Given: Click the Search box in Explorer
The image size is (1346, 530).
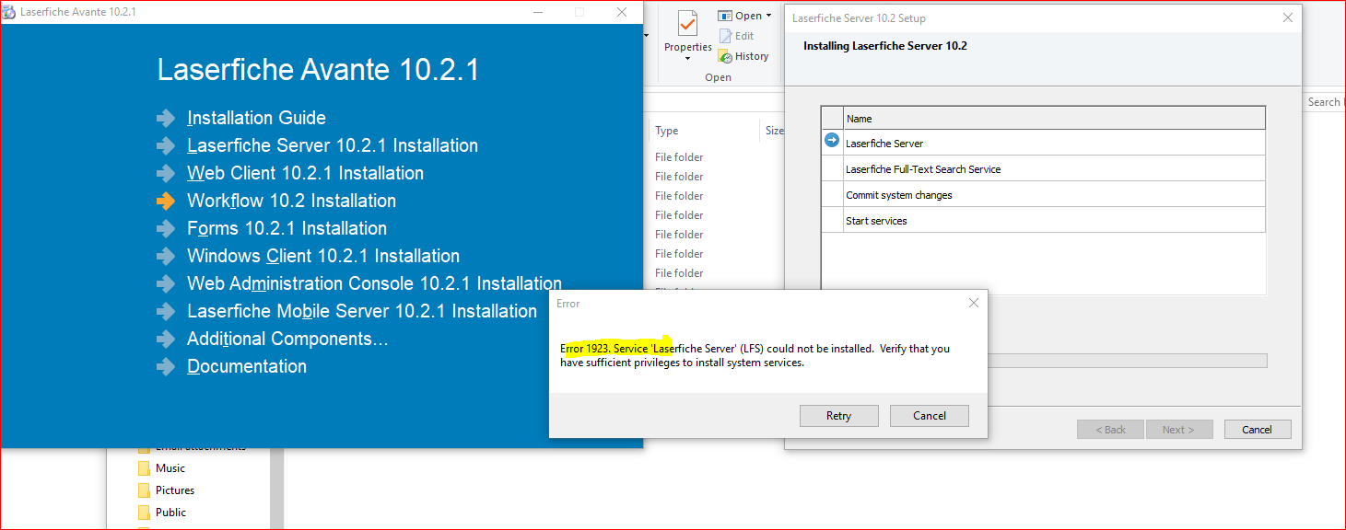Looking at the screenshot, I should pos(1325,102).
